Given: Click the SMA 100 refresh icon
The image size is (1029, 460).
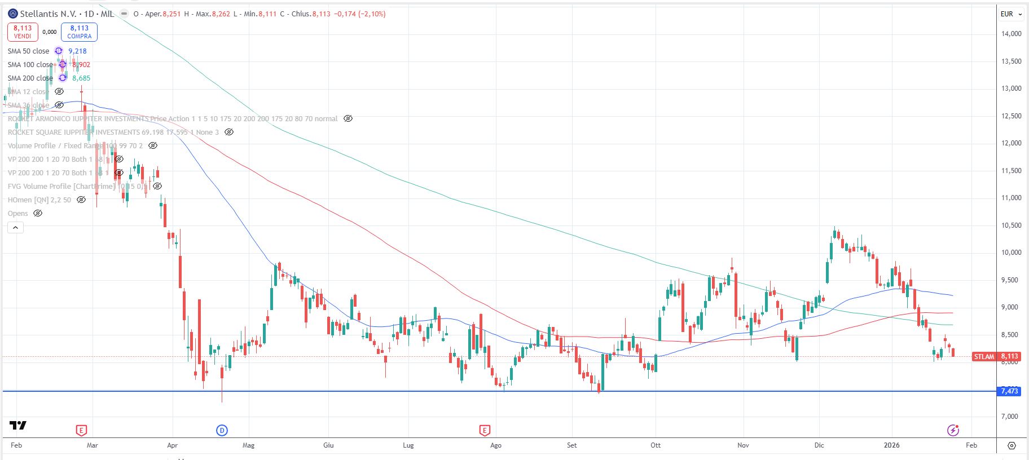Looking at the screenshot, I should [x=63, y=65].
